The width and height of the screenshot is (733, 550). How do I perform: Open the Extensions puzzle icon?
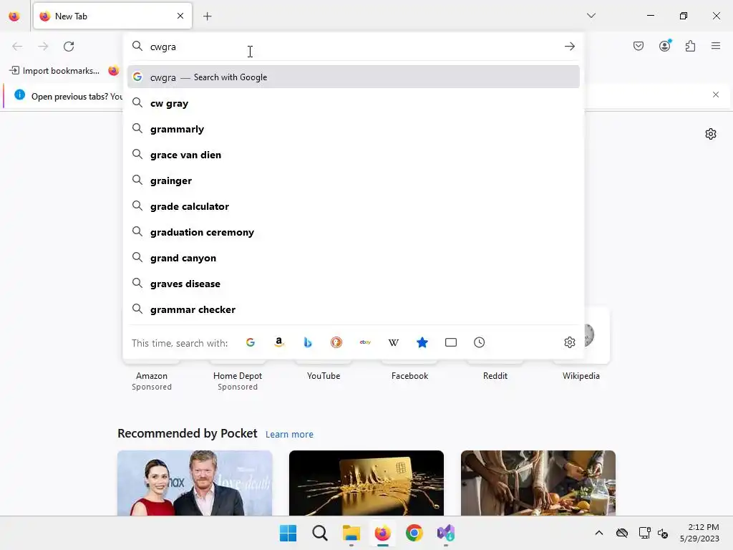pyautogui.click(x=690, y=46)
